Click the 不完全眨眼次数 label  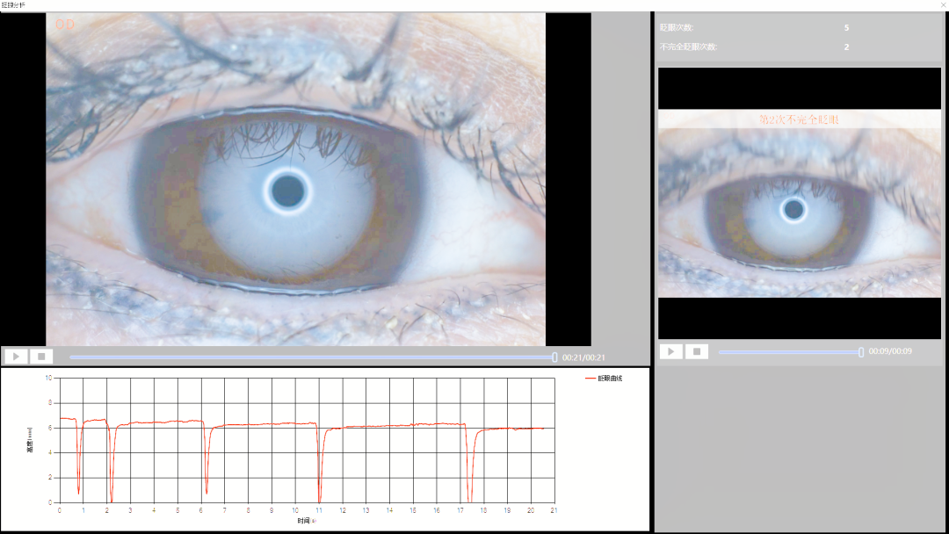pyautogui.click(x=688, y=47)
